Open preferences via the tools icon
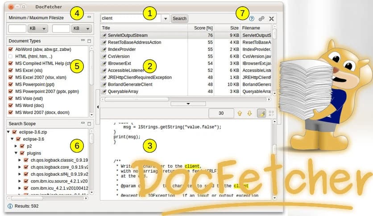Image resolution: width=373 pixels, height=216 pixels. point(271,19)
